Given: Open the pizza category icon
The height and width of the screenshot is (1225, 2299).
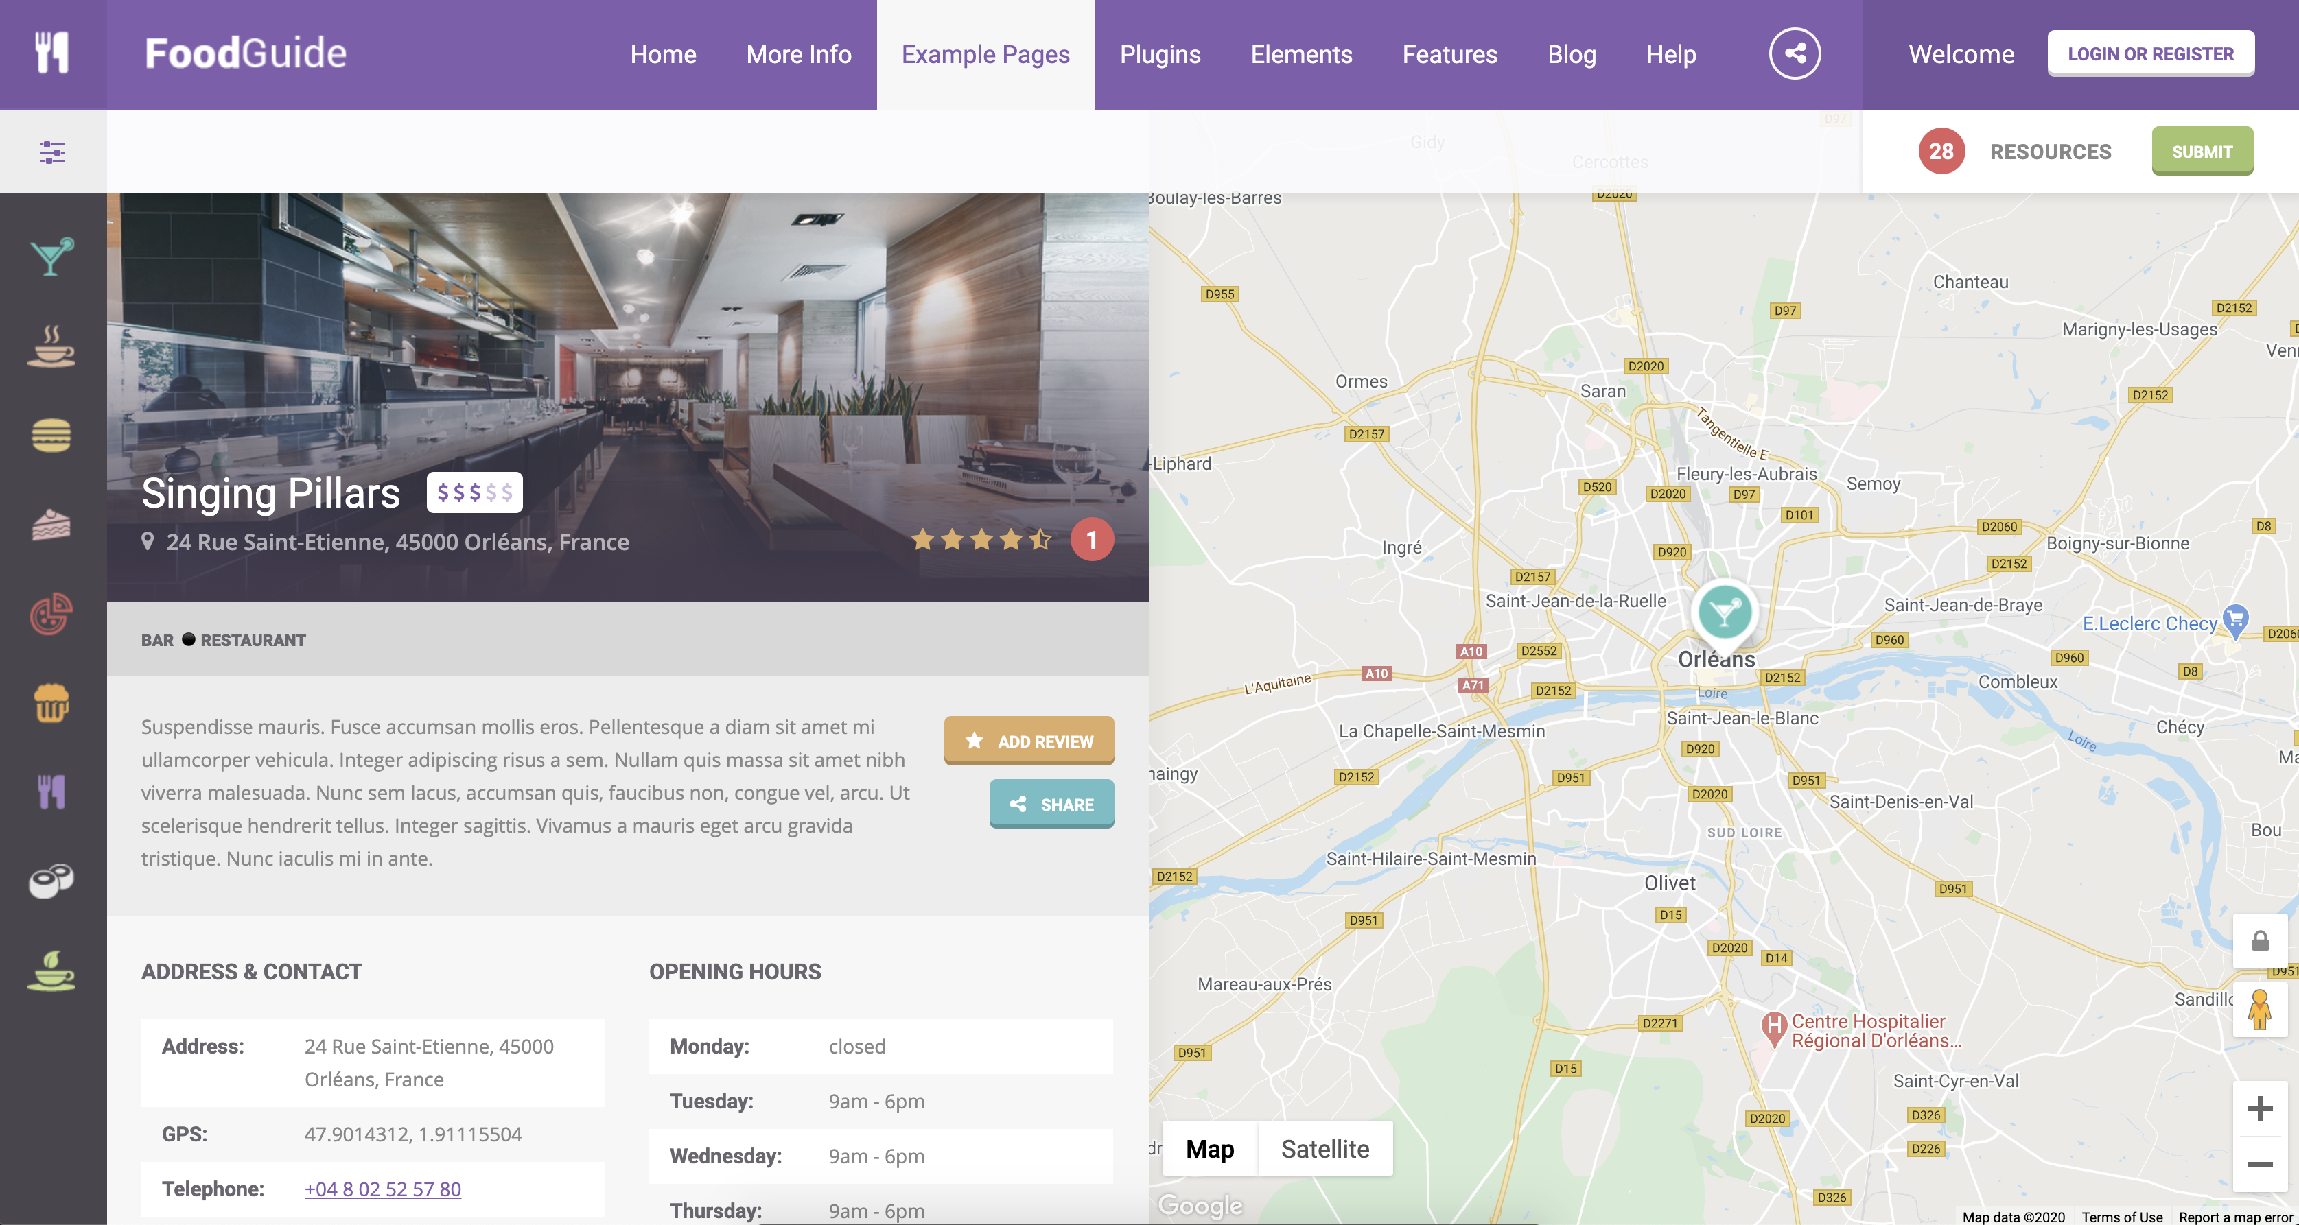Looking at the screenshot, I should (x=51, y=614).
